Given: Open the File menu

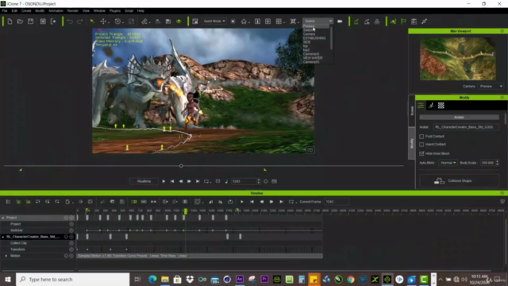Looking at the screenshot, I should point(5,10).
